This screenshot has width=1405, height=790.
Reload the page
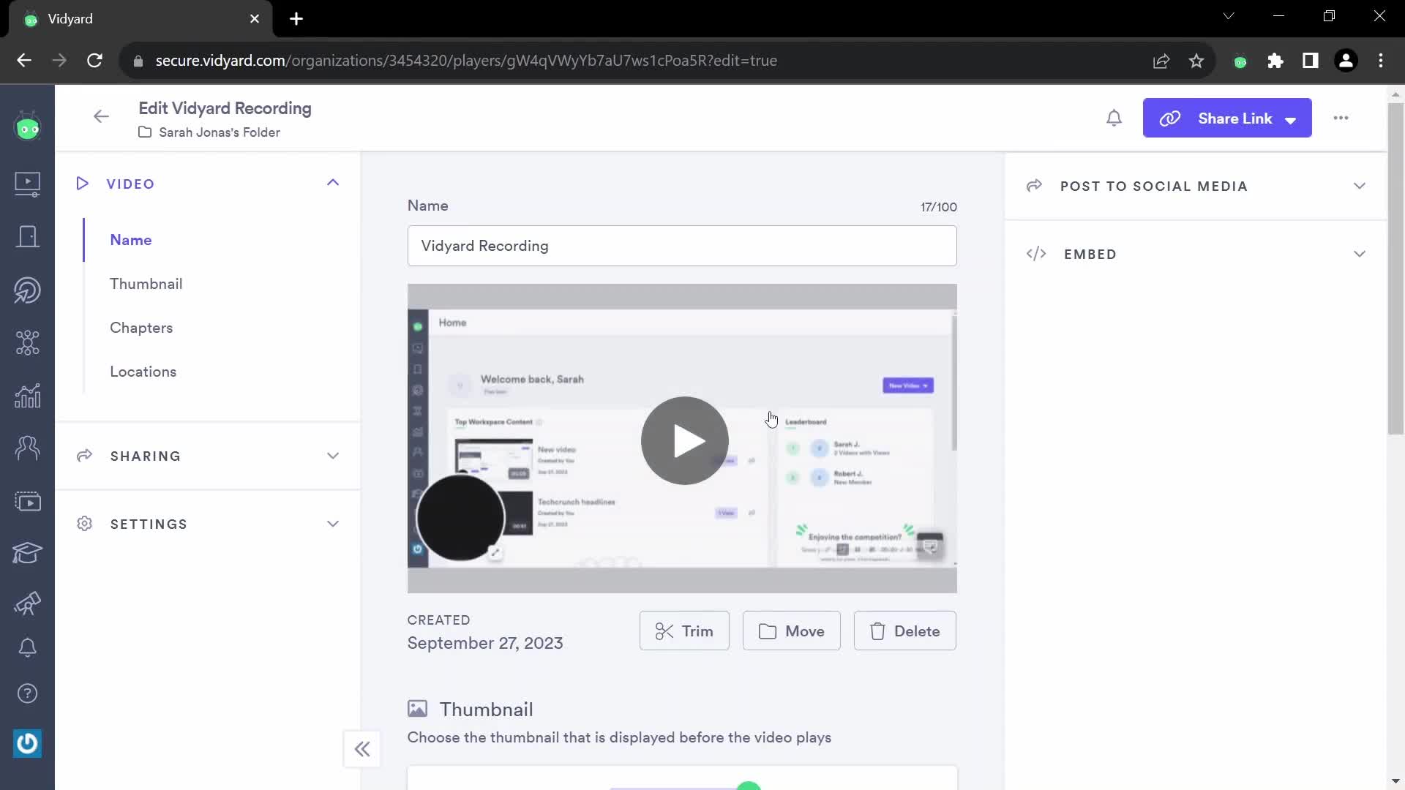click(94, 61)
